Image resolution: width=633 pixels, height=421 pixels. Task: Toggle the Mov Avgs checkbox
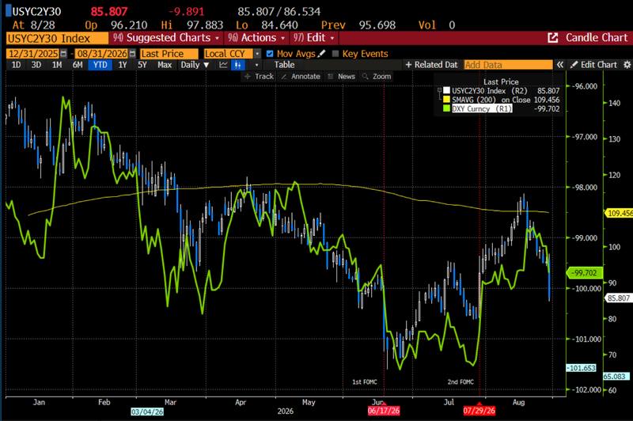click(270, 54)
